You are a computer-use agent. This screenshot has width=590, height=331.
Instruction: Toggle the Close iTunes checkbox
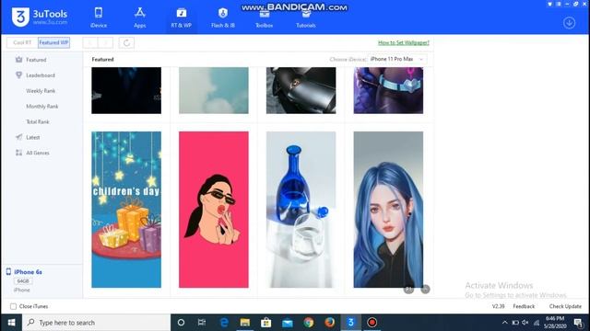[x=13, y=306]
